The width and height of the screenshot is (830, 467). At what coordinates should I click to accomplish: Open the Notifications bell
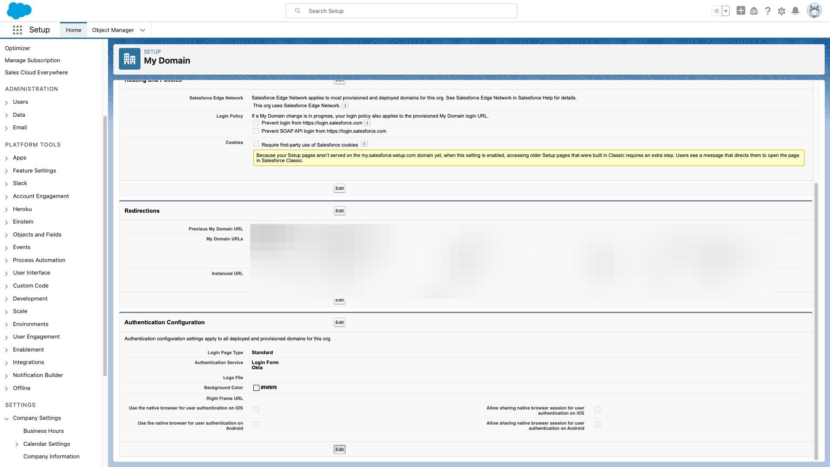pyautogui.click(x=795, y=11)
